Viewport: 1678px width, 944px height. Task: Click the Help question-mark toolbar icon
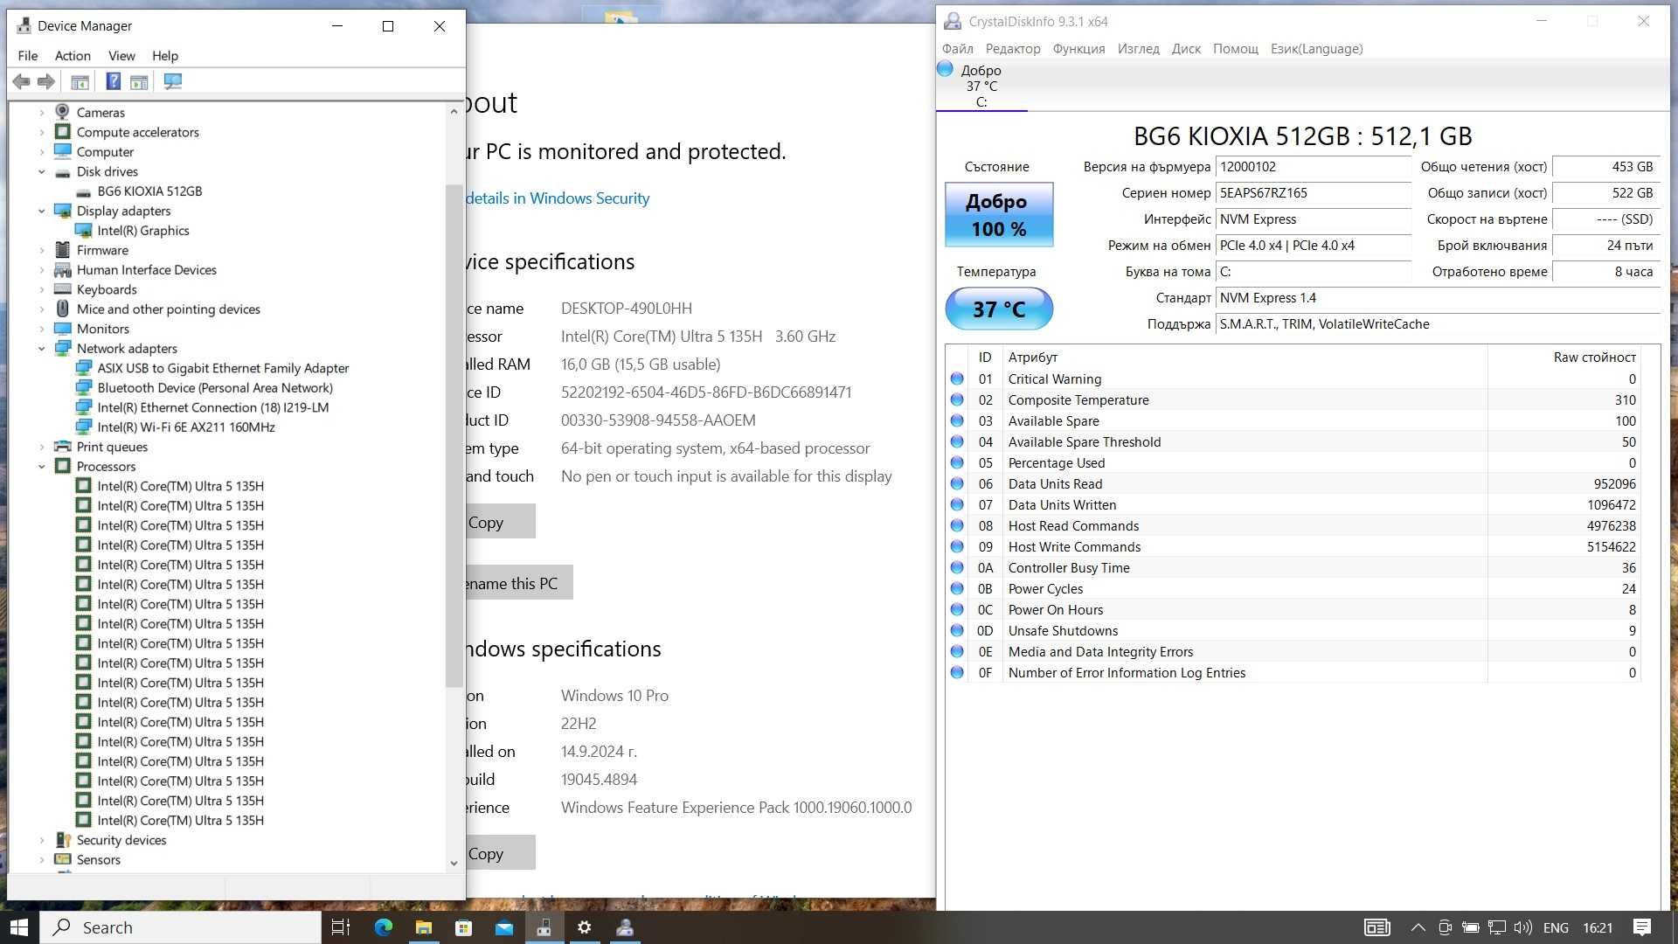click(113, 81)
